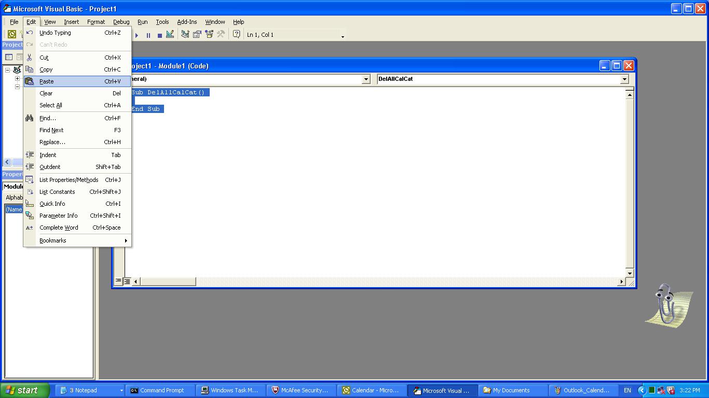Open the Toolbox toolbar icon

[221, 35]
